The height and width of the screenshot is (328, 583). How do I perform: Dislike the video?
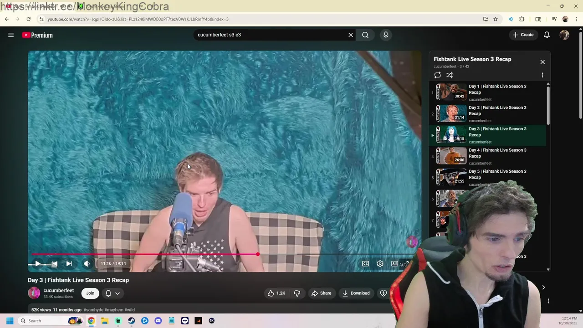click(x=297, y=293)
